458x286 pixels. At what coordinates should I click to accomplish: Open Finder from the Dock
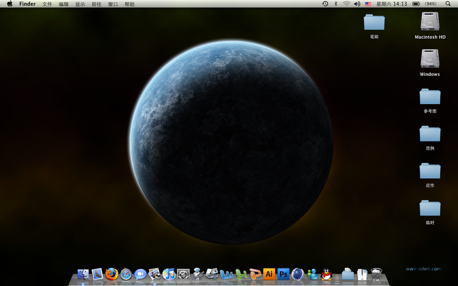(83, 274)
